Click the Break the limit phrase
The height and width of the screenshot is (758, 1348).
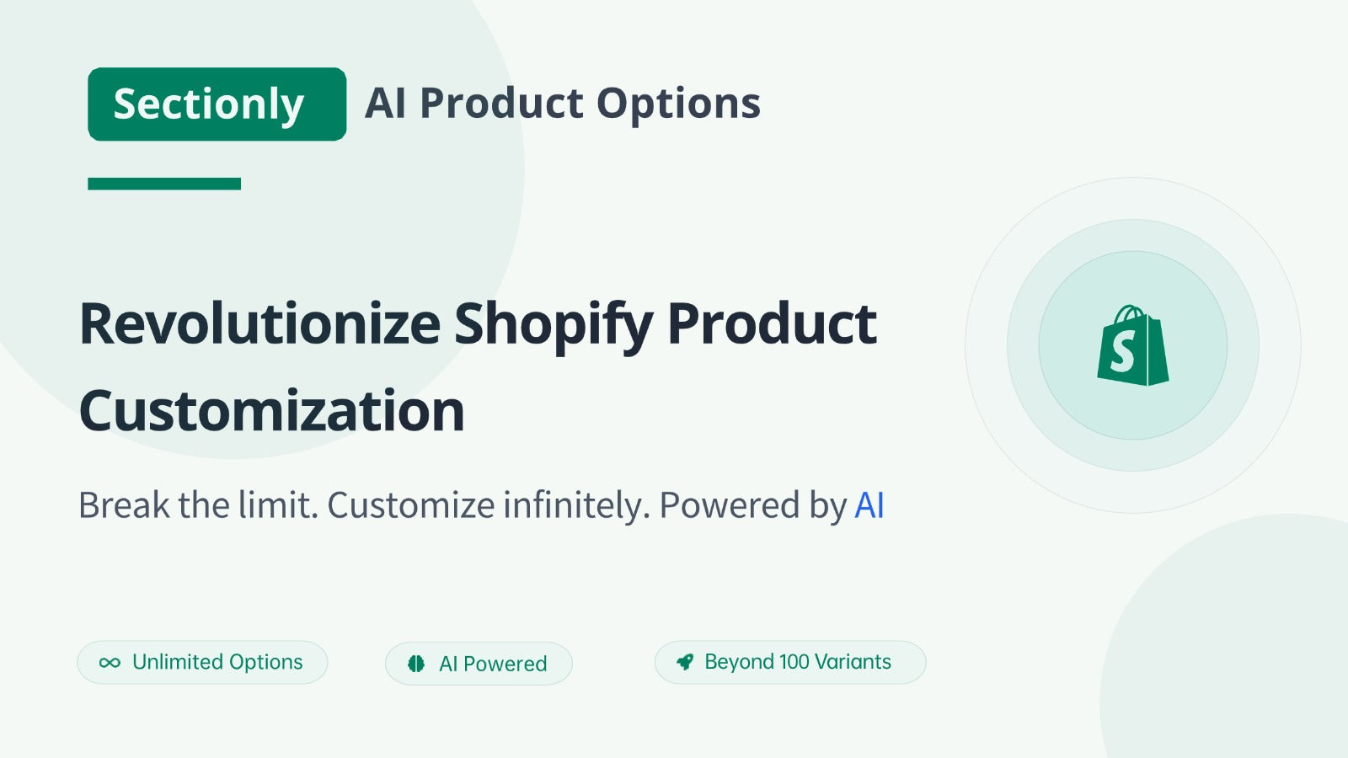198,505
